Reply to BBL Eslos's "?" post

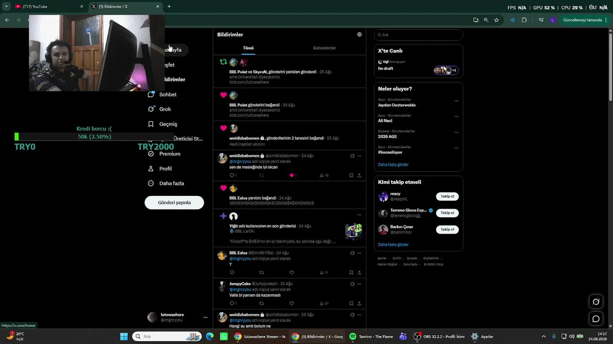click(232, 272)
